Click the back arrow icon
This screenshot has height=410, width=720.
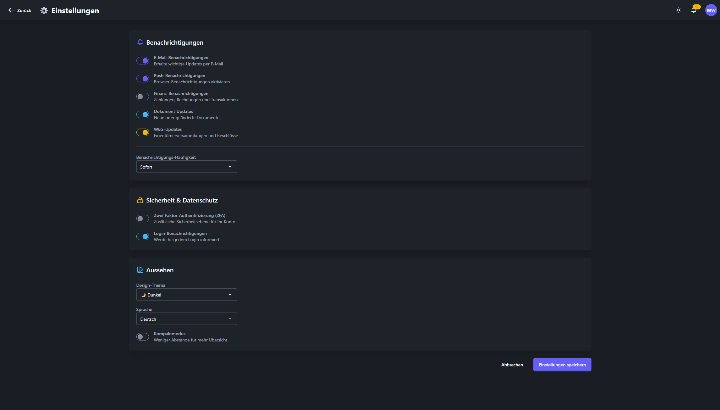click(12, 10)
